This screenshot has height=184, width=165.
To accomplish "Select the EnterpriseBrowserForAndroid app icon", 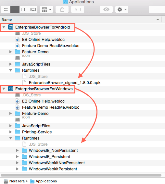I will tap(11, 27).
